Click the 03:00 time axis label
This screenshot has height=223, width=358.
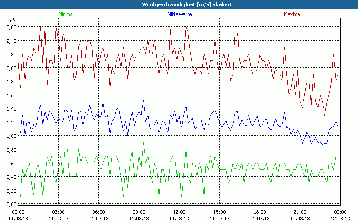pos(58,212)
